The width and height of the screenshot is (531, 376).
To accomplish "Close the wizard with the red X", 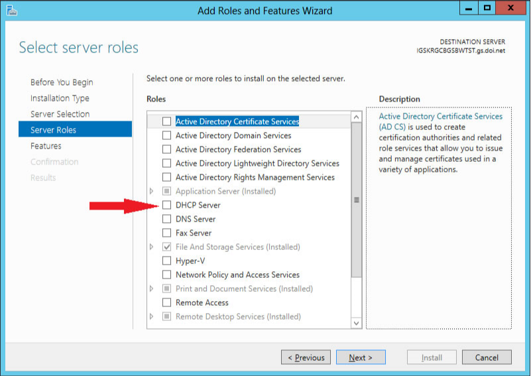I will pos(510,8).
